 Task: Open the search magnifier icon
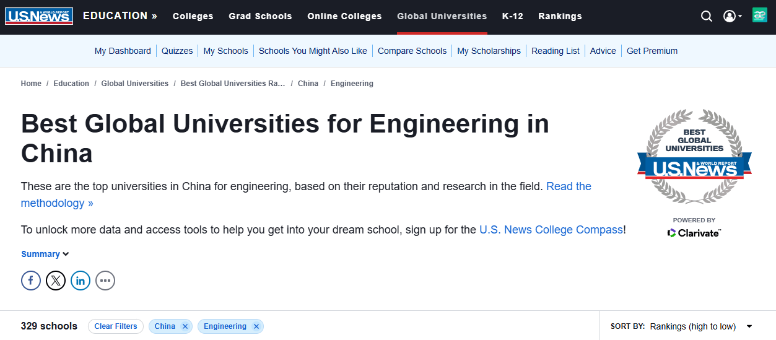(707, 17)
